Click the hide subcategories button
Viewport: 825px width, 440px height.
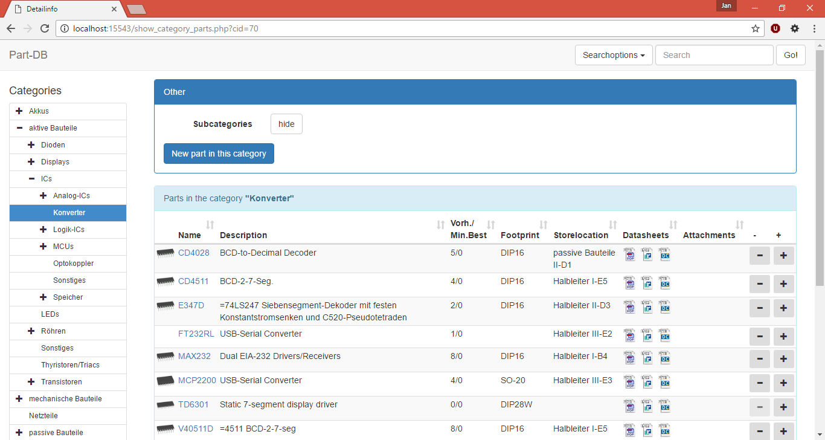(286, 124)
